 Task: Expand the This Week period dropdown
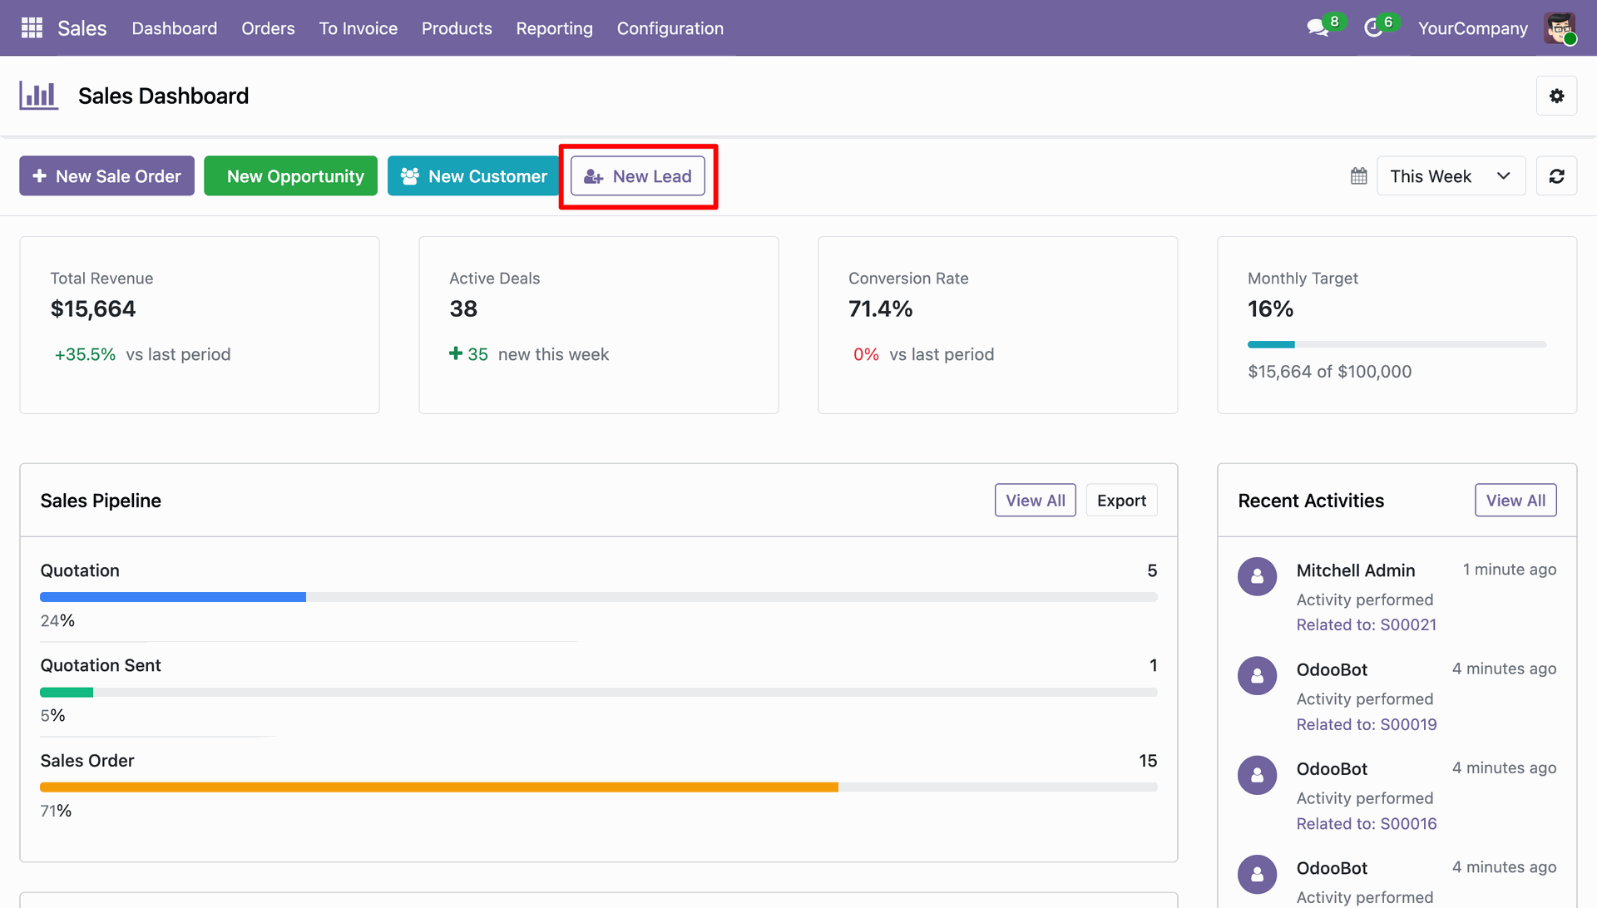coord(1451,175)
